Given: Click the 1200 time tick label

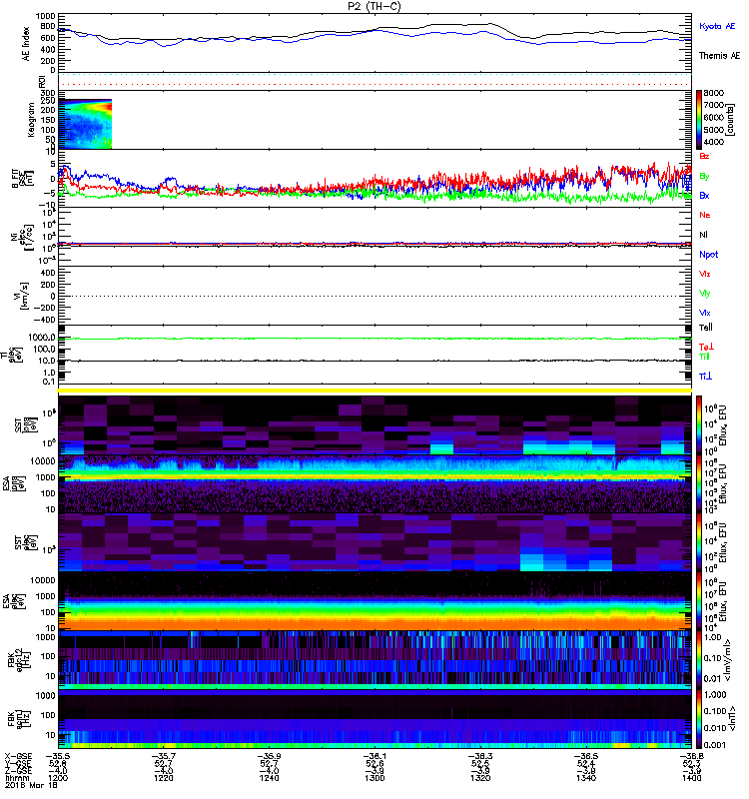Looking at the screenshot, I should click(x=58, y=778).
